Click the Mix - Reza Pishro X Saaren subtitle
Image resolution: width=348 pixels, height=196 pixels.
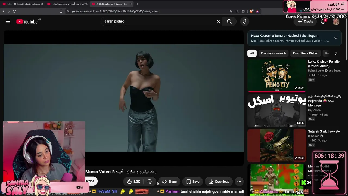coord(290,41)
